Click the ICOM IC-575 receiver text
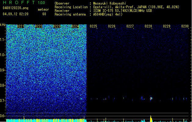 122,11
